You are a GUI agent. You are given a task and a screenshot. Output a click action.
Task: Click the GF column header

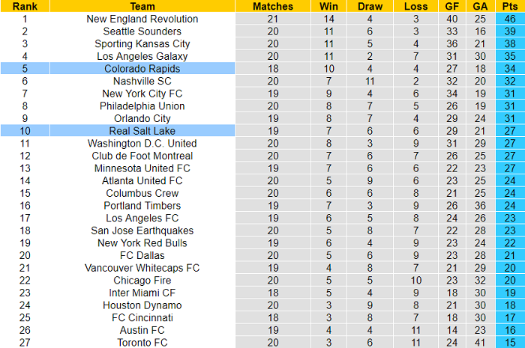[451, 6]
